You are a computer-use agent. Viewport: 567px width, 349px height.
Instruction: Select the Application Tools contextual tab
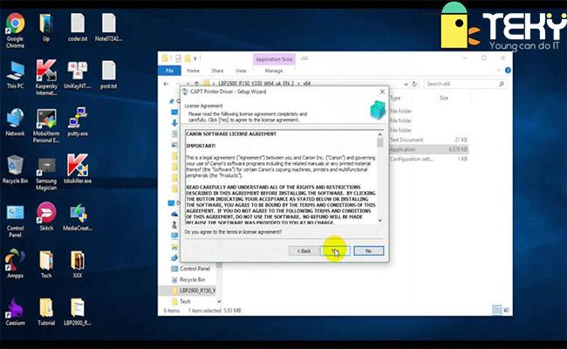point(274,59)
